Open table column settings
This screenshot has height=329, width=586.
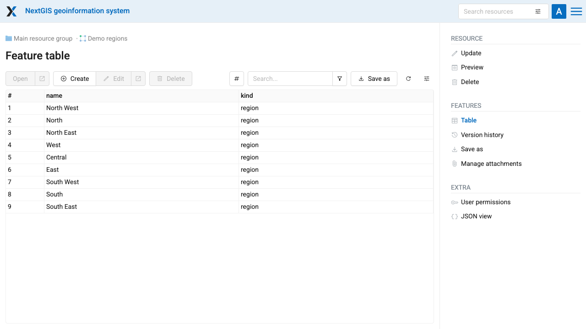pyautogui.click(x=427, y=79)
